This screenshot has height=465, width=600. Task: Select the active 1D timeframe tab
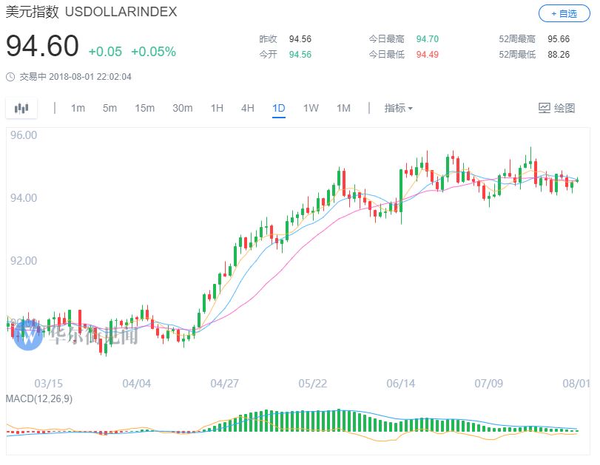(x=278, y=108)
